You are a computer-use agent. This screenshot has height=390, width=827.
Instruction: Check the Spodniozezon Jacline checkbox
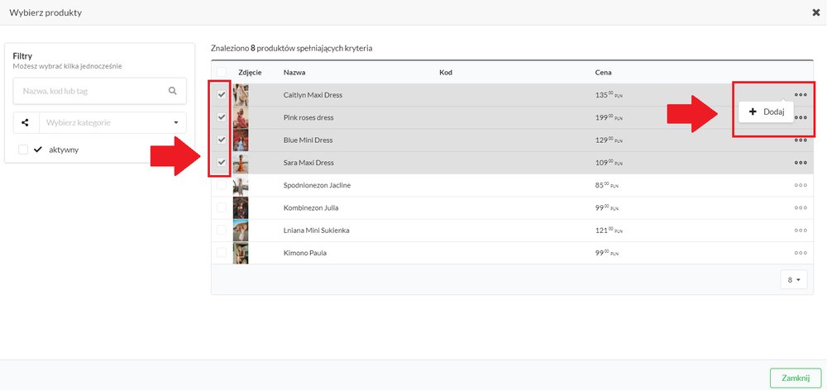(x=222, y=185)
